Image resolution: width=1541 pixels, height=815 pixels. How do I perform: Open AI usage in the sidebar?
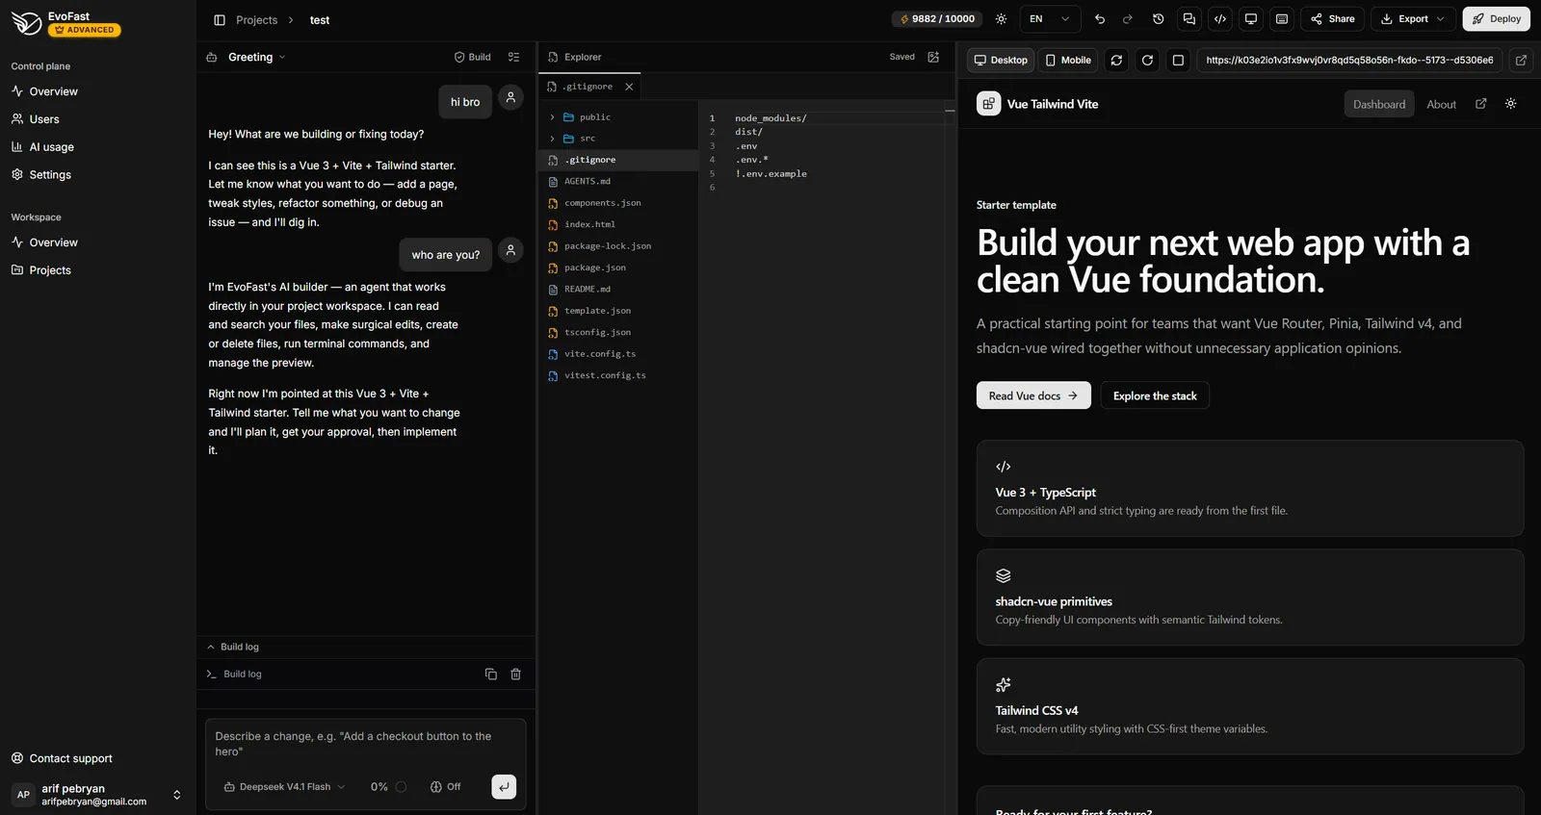coord(51,147)
